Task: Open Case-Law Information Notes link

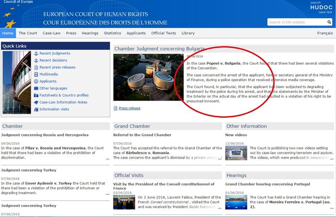Action: [x=63, y=103]
